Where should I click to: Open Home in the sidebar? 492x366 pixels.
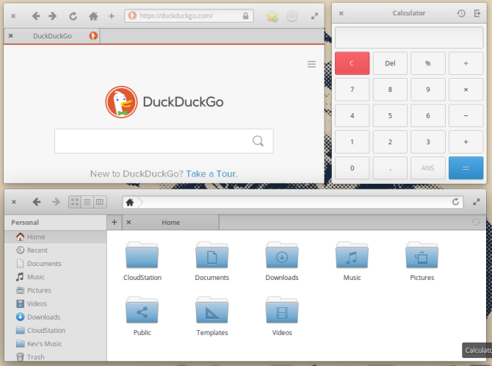click(56, 237)
